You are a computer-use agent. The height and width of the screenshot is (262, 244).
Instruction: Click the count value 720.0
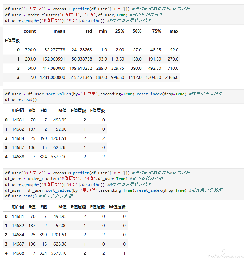tap(30, 50)
